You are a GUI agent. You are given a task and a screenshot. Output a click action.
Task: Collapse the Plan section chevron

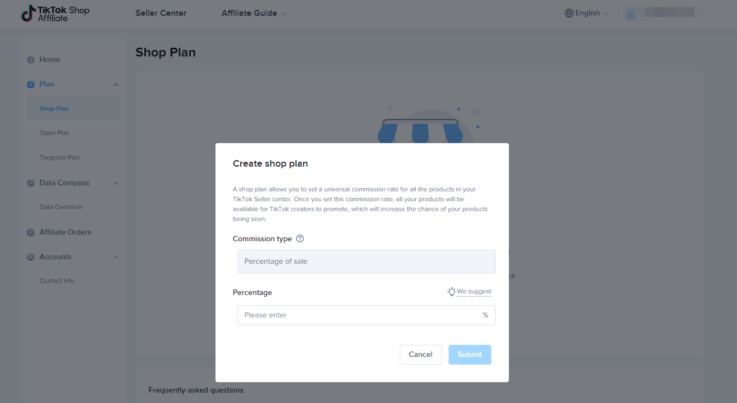click(116, 84)
